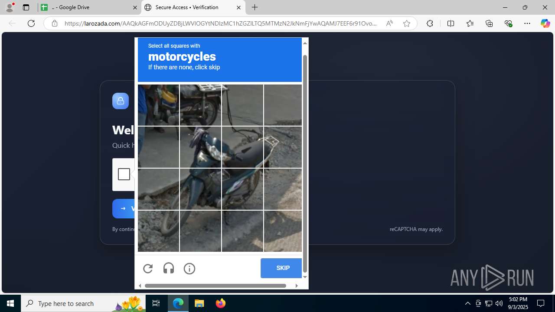This screenshot has height=312, width=555.
Task: Open the browser profile avatar
Action: point(10,7)
